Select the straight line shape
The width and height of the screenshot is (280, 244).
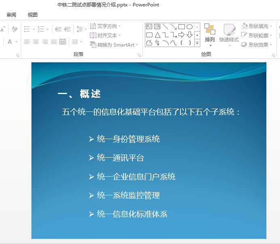click(x=165, y=27)
